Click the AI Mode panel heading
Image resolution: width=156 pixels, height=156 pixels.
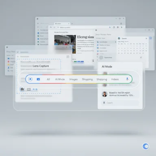tap(107, 67)
